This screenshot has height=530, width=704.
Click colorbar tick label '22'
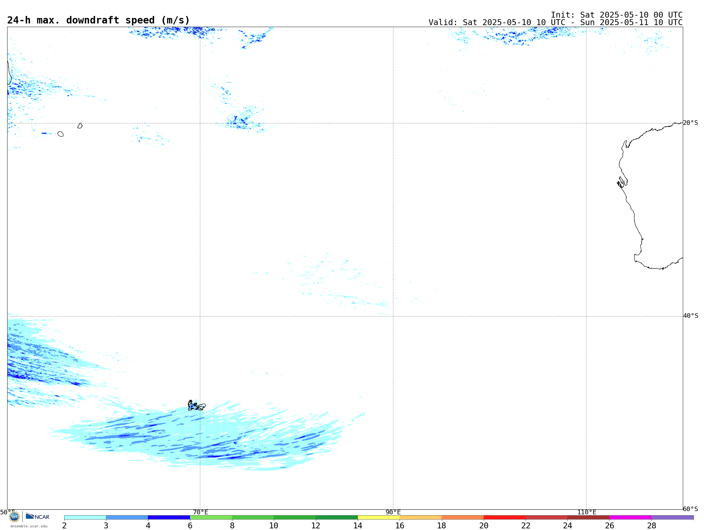(526, 526)
